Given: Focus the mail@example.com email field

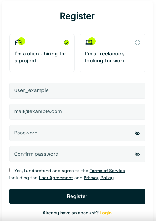Looking at the screenshot, I should 77,112.
